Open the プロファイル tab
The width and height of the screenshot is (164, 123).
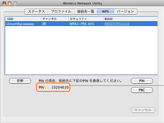pyautogui.click(x=61, y=12)
